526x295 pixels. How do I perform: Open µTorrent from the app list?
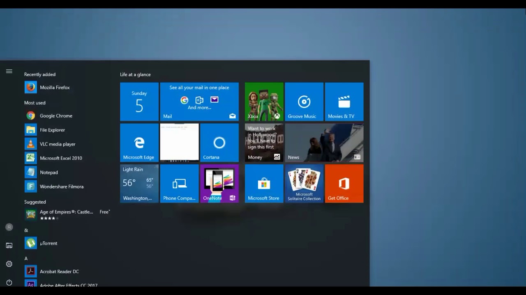68,243
